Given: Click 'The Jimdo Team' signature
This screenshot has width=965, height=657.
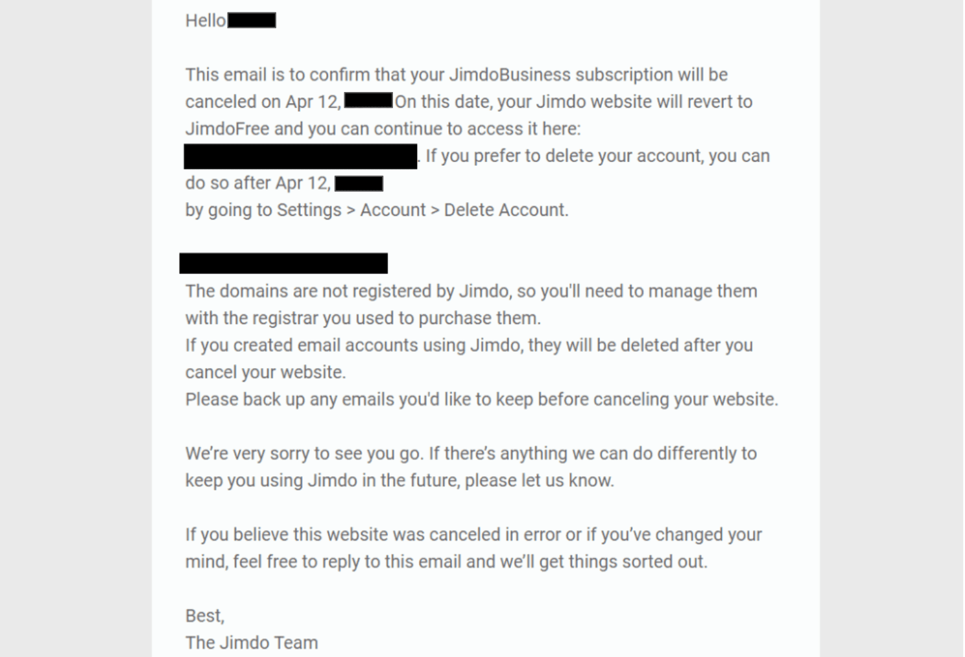Looking at the screenshot, I should coord(252,643).
